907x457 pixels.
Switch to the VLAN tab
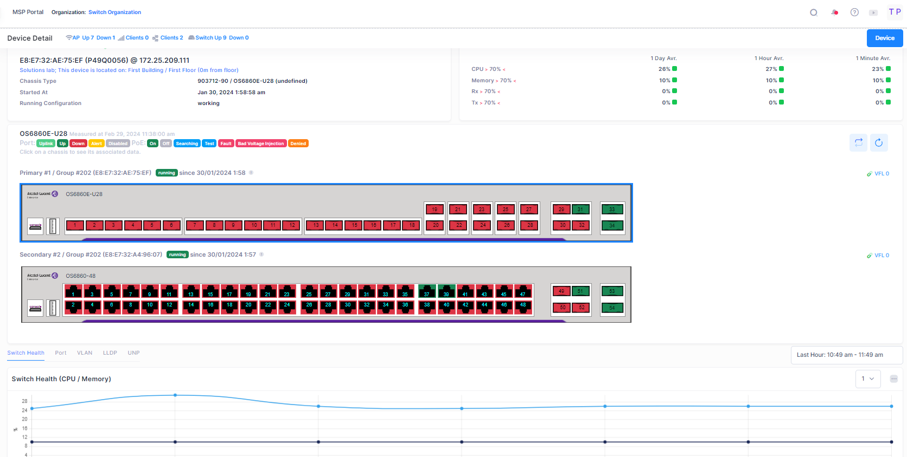pos(85,353)
